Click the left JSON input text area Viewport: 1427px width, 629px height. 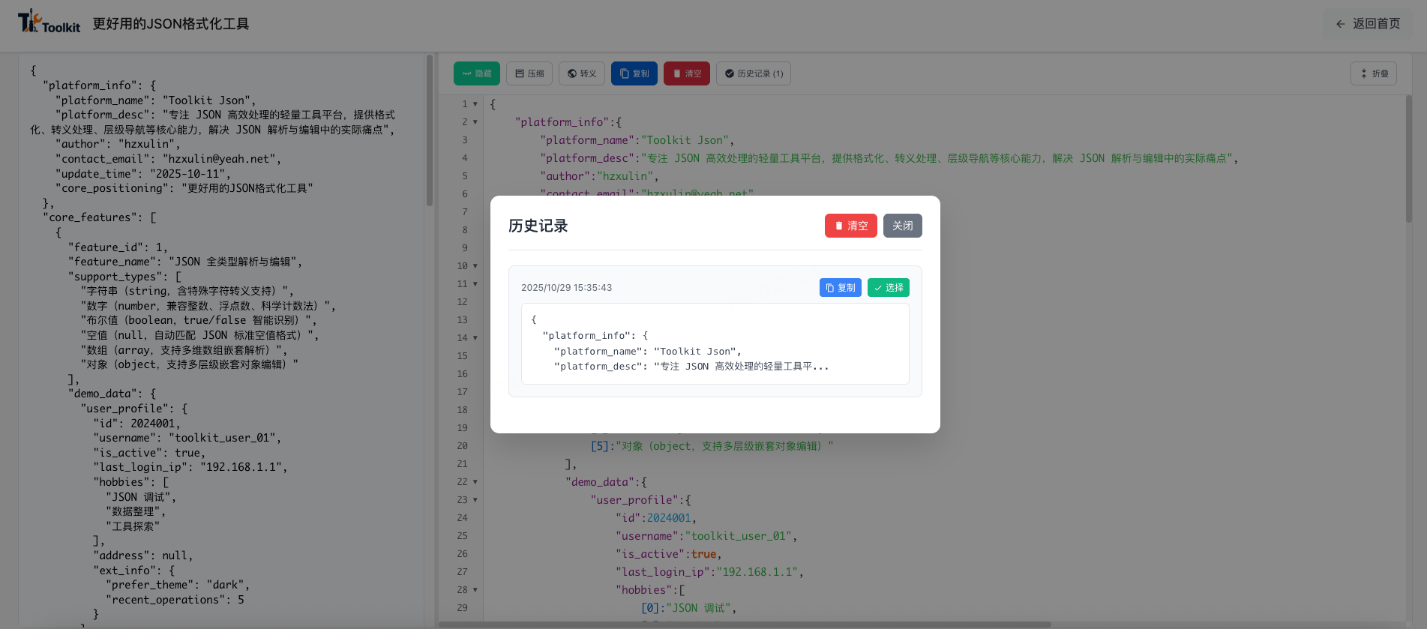click(222, 339)
